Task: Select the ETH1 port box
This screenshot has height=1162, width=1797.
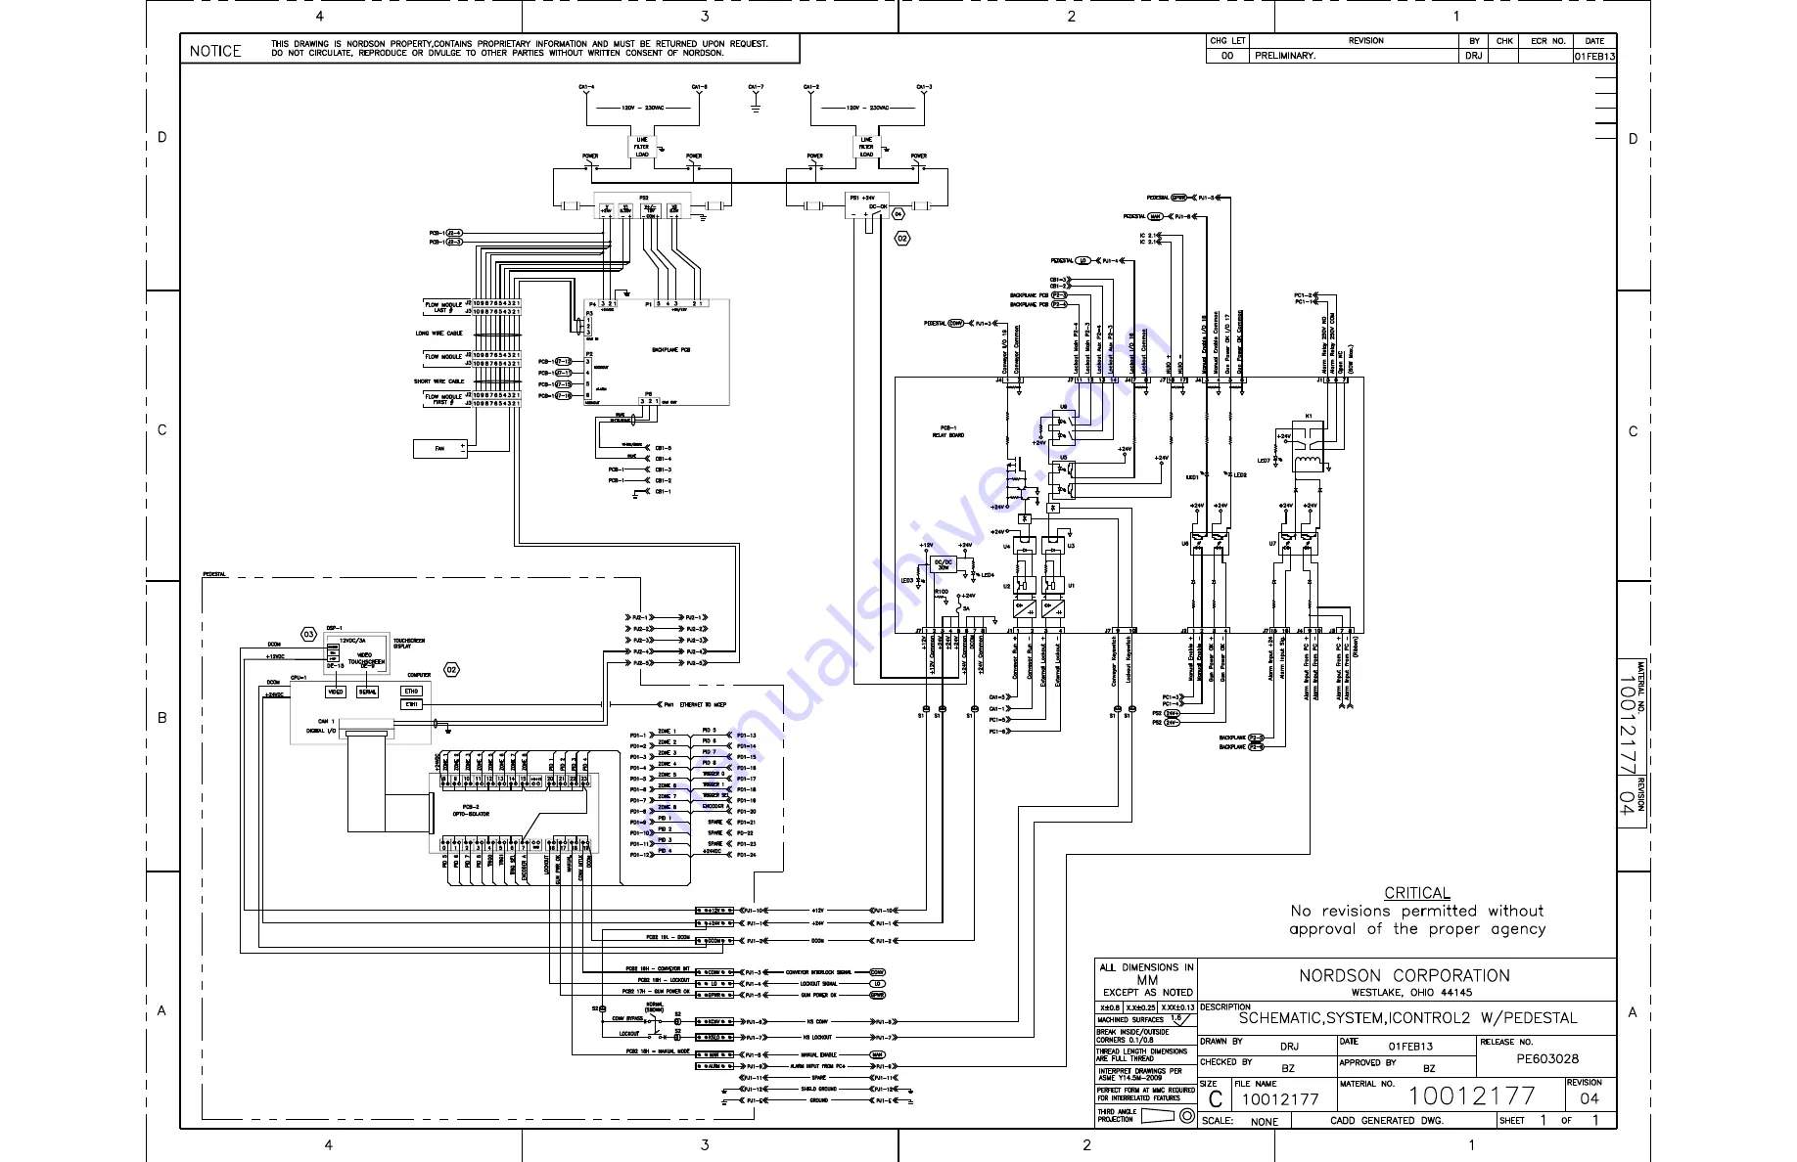Action: (411, 704)
